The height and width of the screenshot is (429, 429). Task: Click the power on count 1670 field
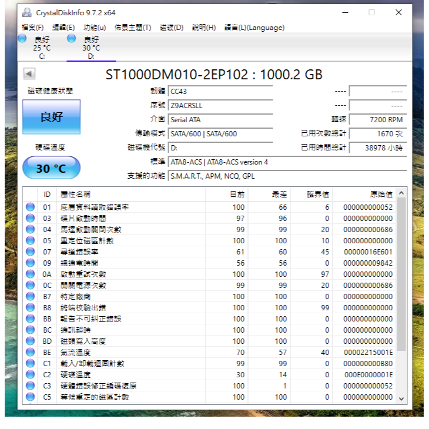pyautogui.click(x=378, y=134)
